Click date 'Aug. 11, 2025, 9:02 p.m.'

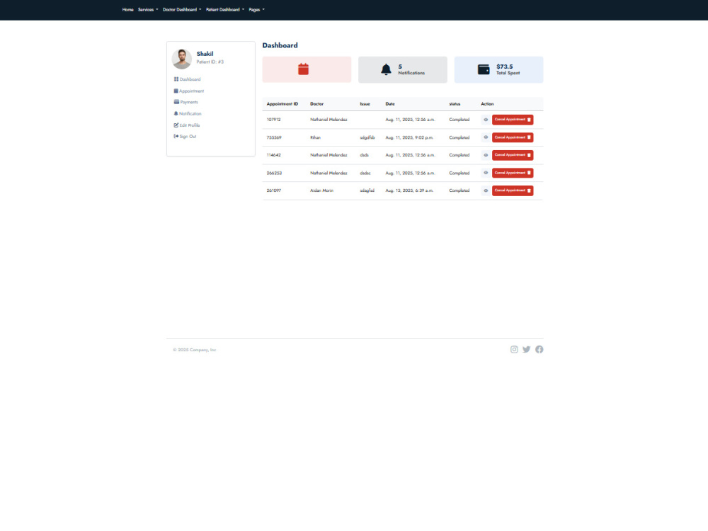pyautogui.click(x=409, y=138)
